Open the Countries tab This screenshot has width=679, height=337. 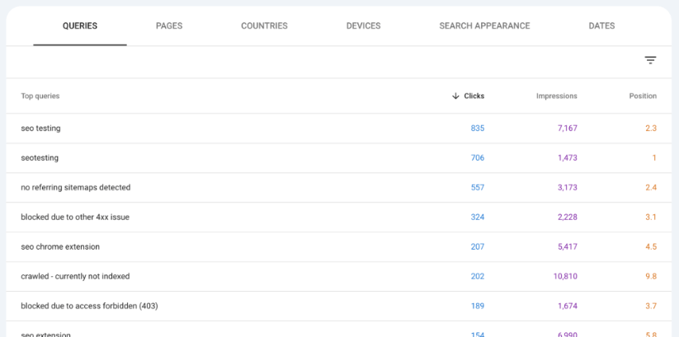[264, 26]
